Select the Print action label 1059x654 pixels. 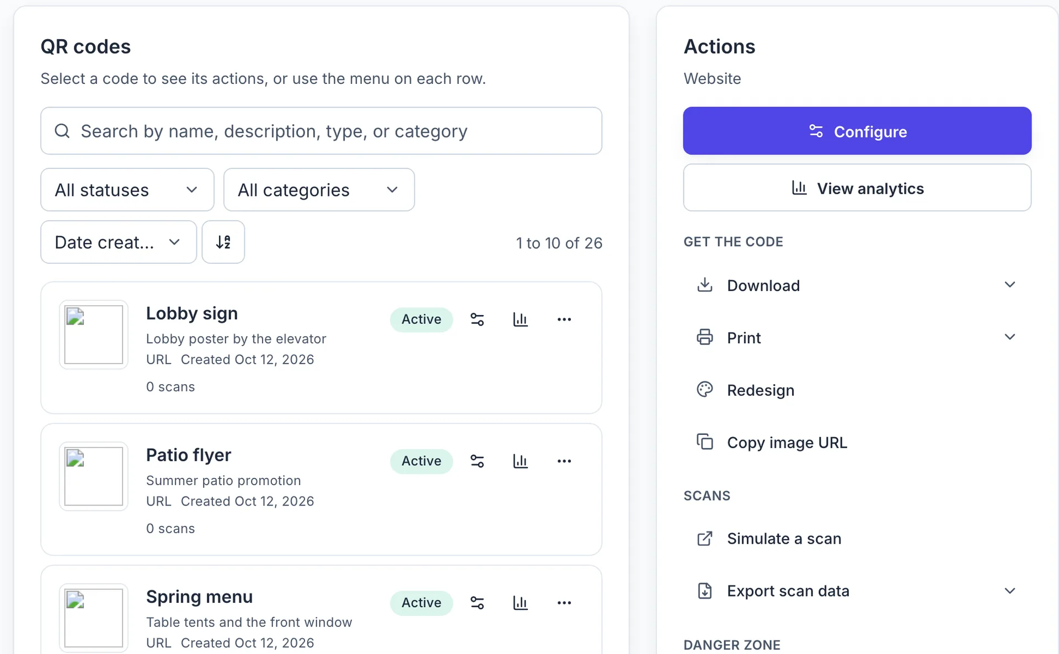744,338
